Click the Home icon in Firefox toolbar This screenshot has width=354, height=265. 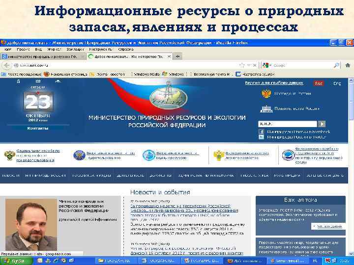pos(348,65)
